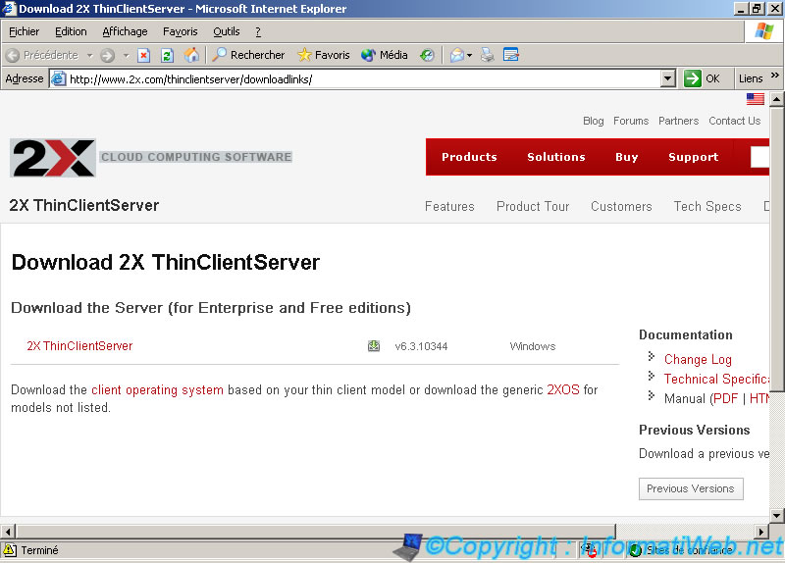This screenshot has height=563, width=785.
Task: Open the Edit page icon
Action: pos(511,55)
